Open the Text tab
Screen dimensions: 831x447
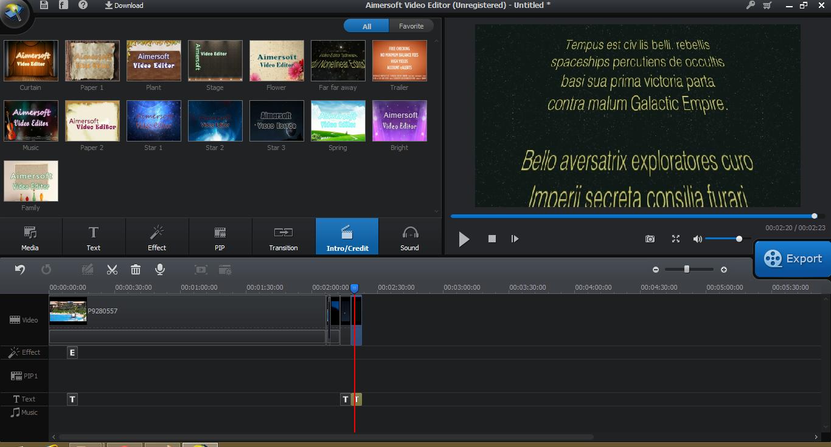[94, 237]
